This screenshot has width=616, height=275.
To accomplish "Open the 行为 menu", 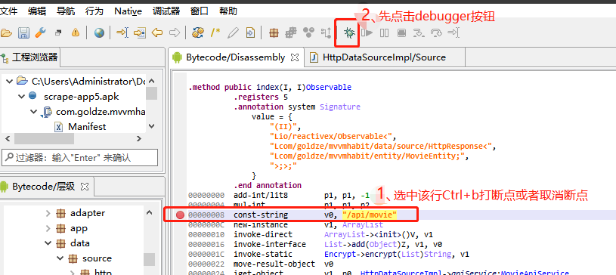I will [94, 11].
